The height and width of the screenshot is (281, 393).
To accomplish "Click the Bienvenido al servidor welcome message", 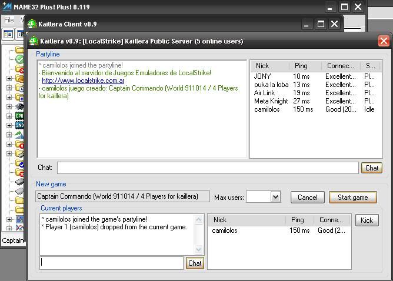I will coord(125,73).
